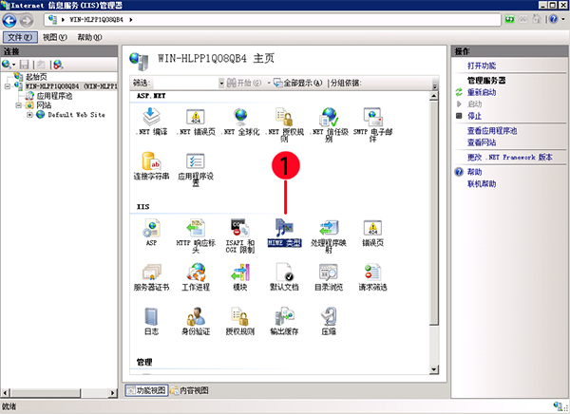The width and height of the screenshot is (570, 414).
Task: Open the 文件(F) menu
Action: [20, 37]
